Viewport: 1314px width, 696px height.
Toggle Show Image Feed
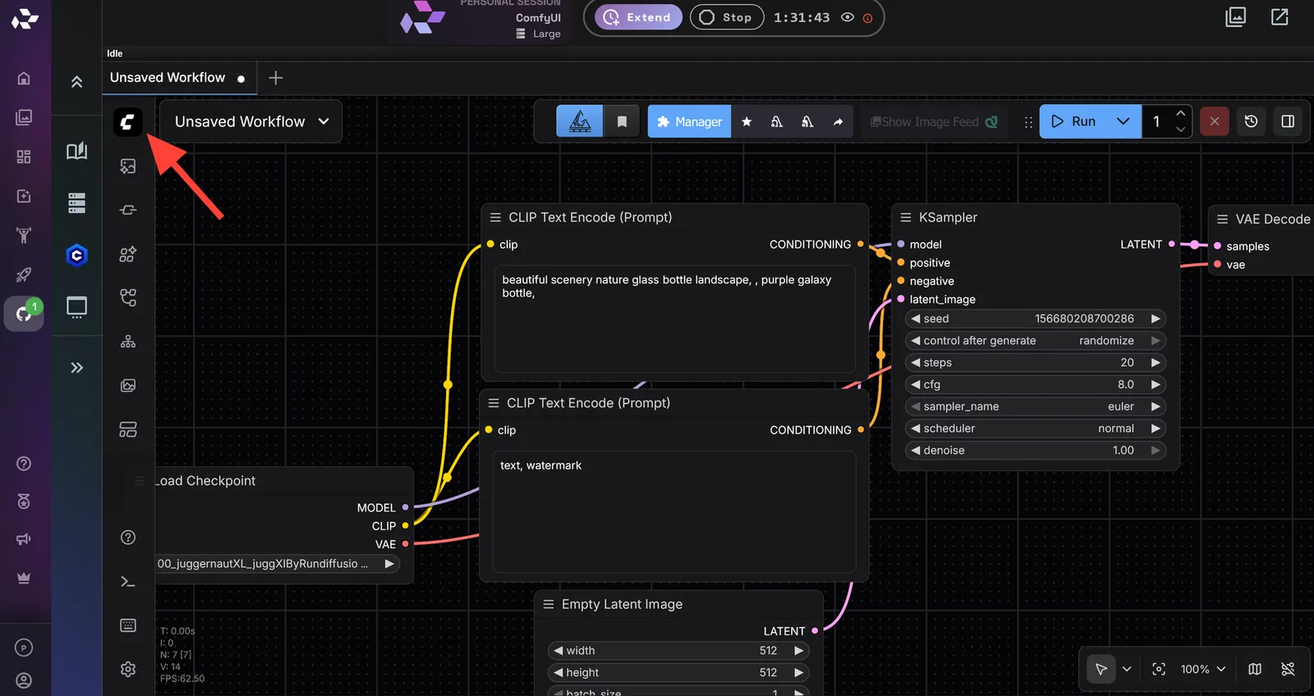935,121
